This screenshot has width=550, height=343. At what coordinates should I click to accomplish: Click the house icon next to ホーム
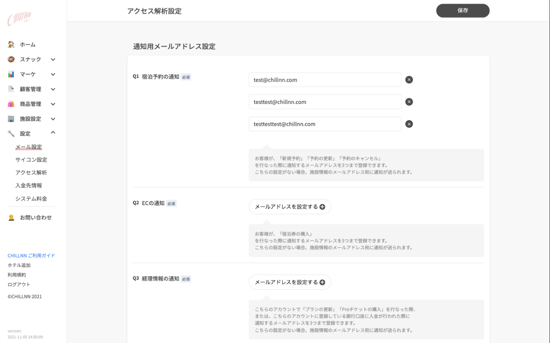click(11, 44)
